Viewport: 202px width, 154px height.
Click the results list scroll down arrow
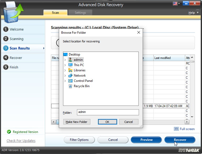click(x=192, y=117)
